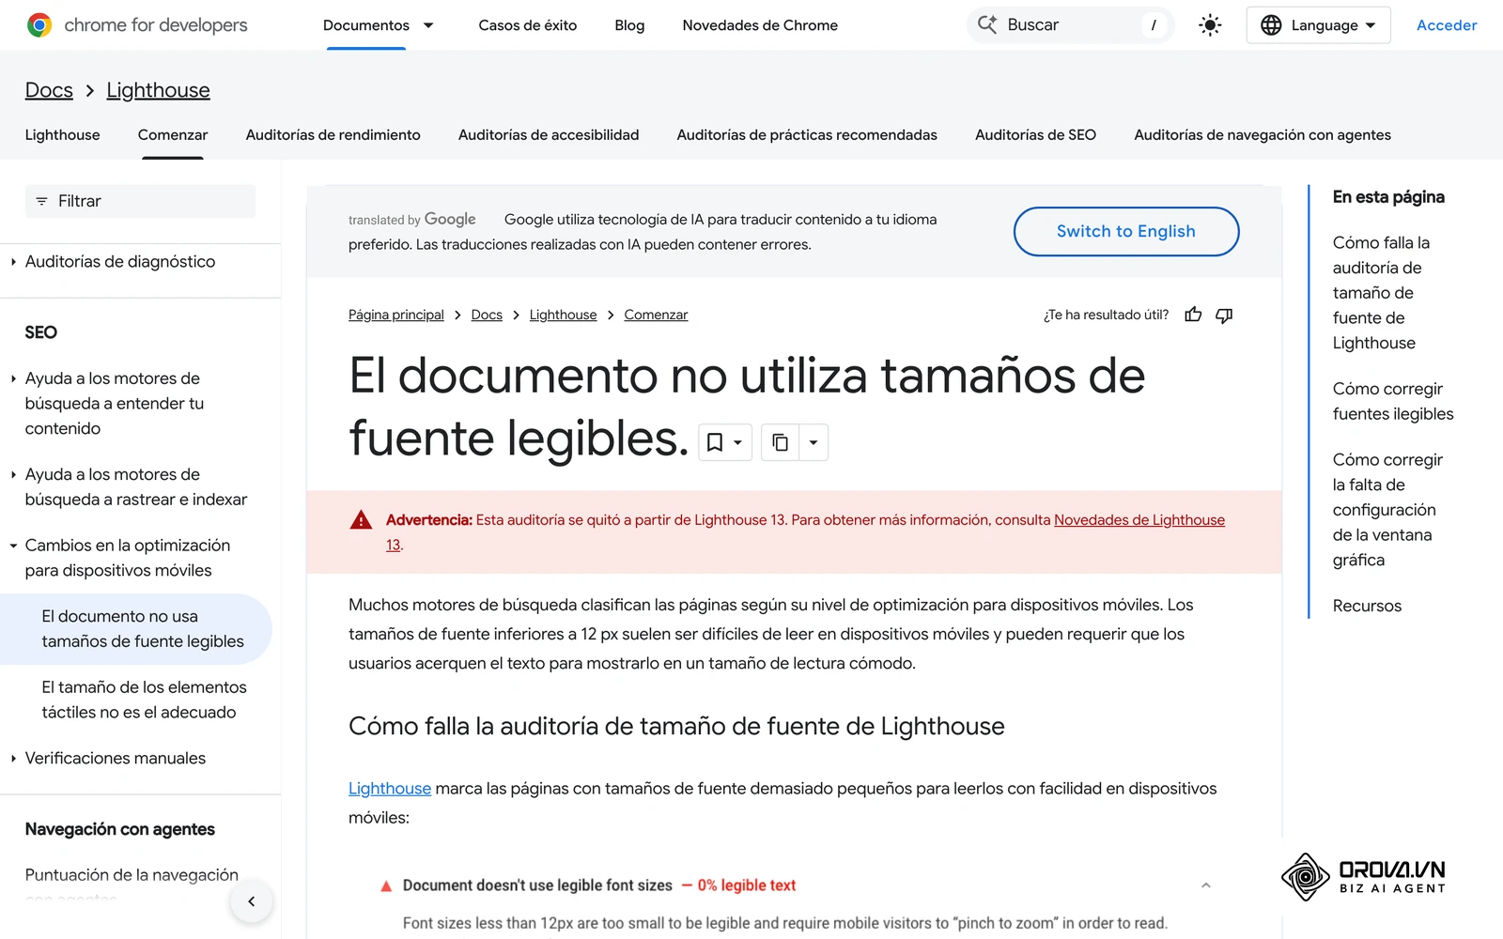Screen dimensions: 1503x939
Task: Switch to Auditorías de rendimiento tab
Action: (333, 135)
